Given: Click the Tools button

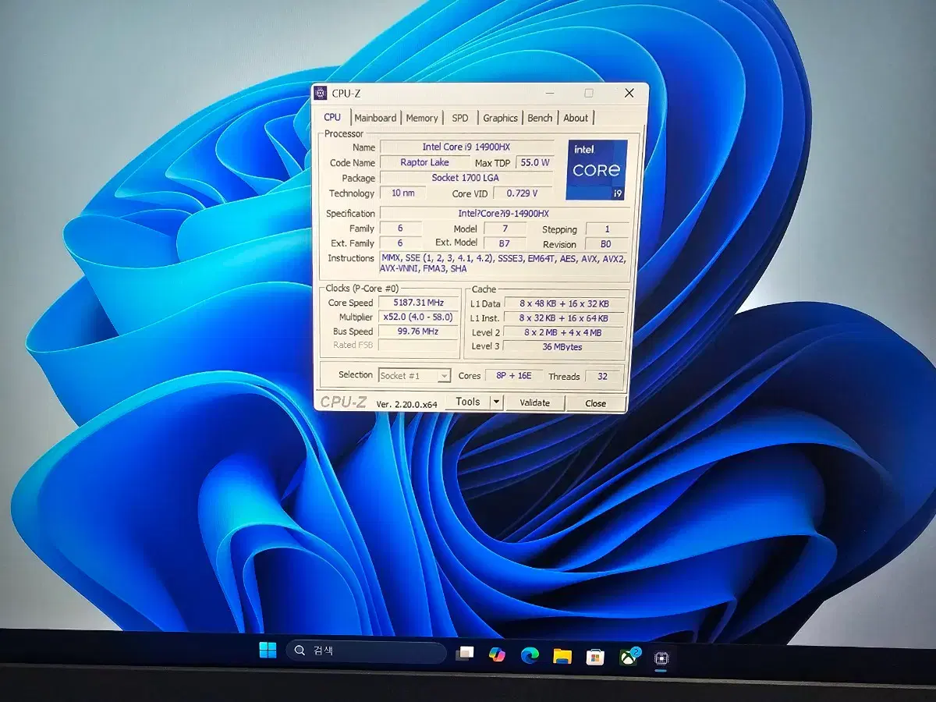Looking at the screenshot, I should click(468, 402).
